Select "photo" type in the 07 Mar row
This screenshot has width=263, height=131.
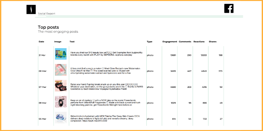150,87
